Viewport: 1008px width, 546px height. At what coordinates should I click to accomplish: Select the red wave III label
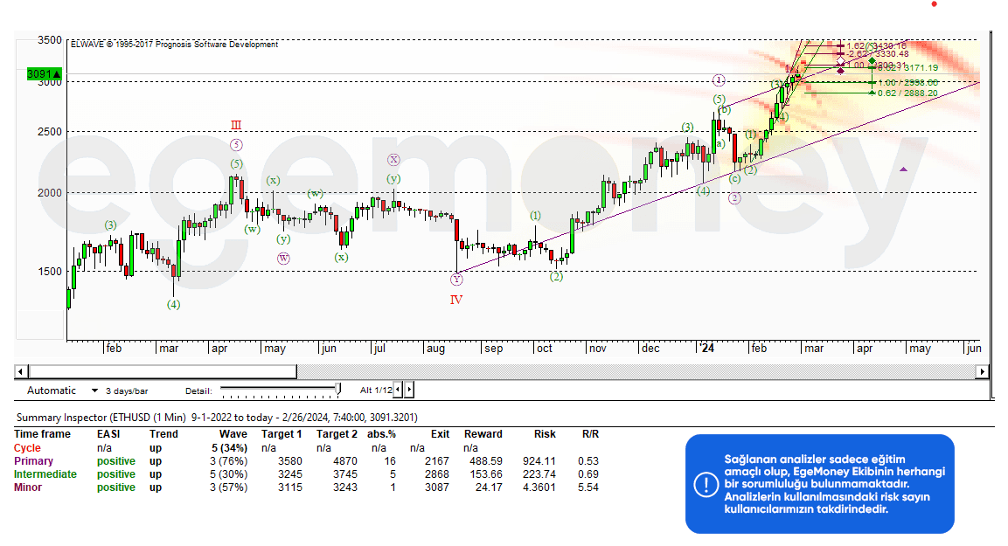coord(236,125)
